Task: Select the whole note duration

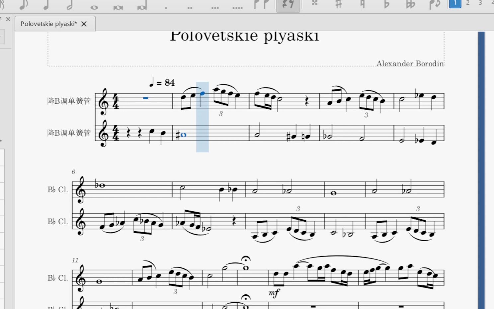Action: tap(94, 7)
